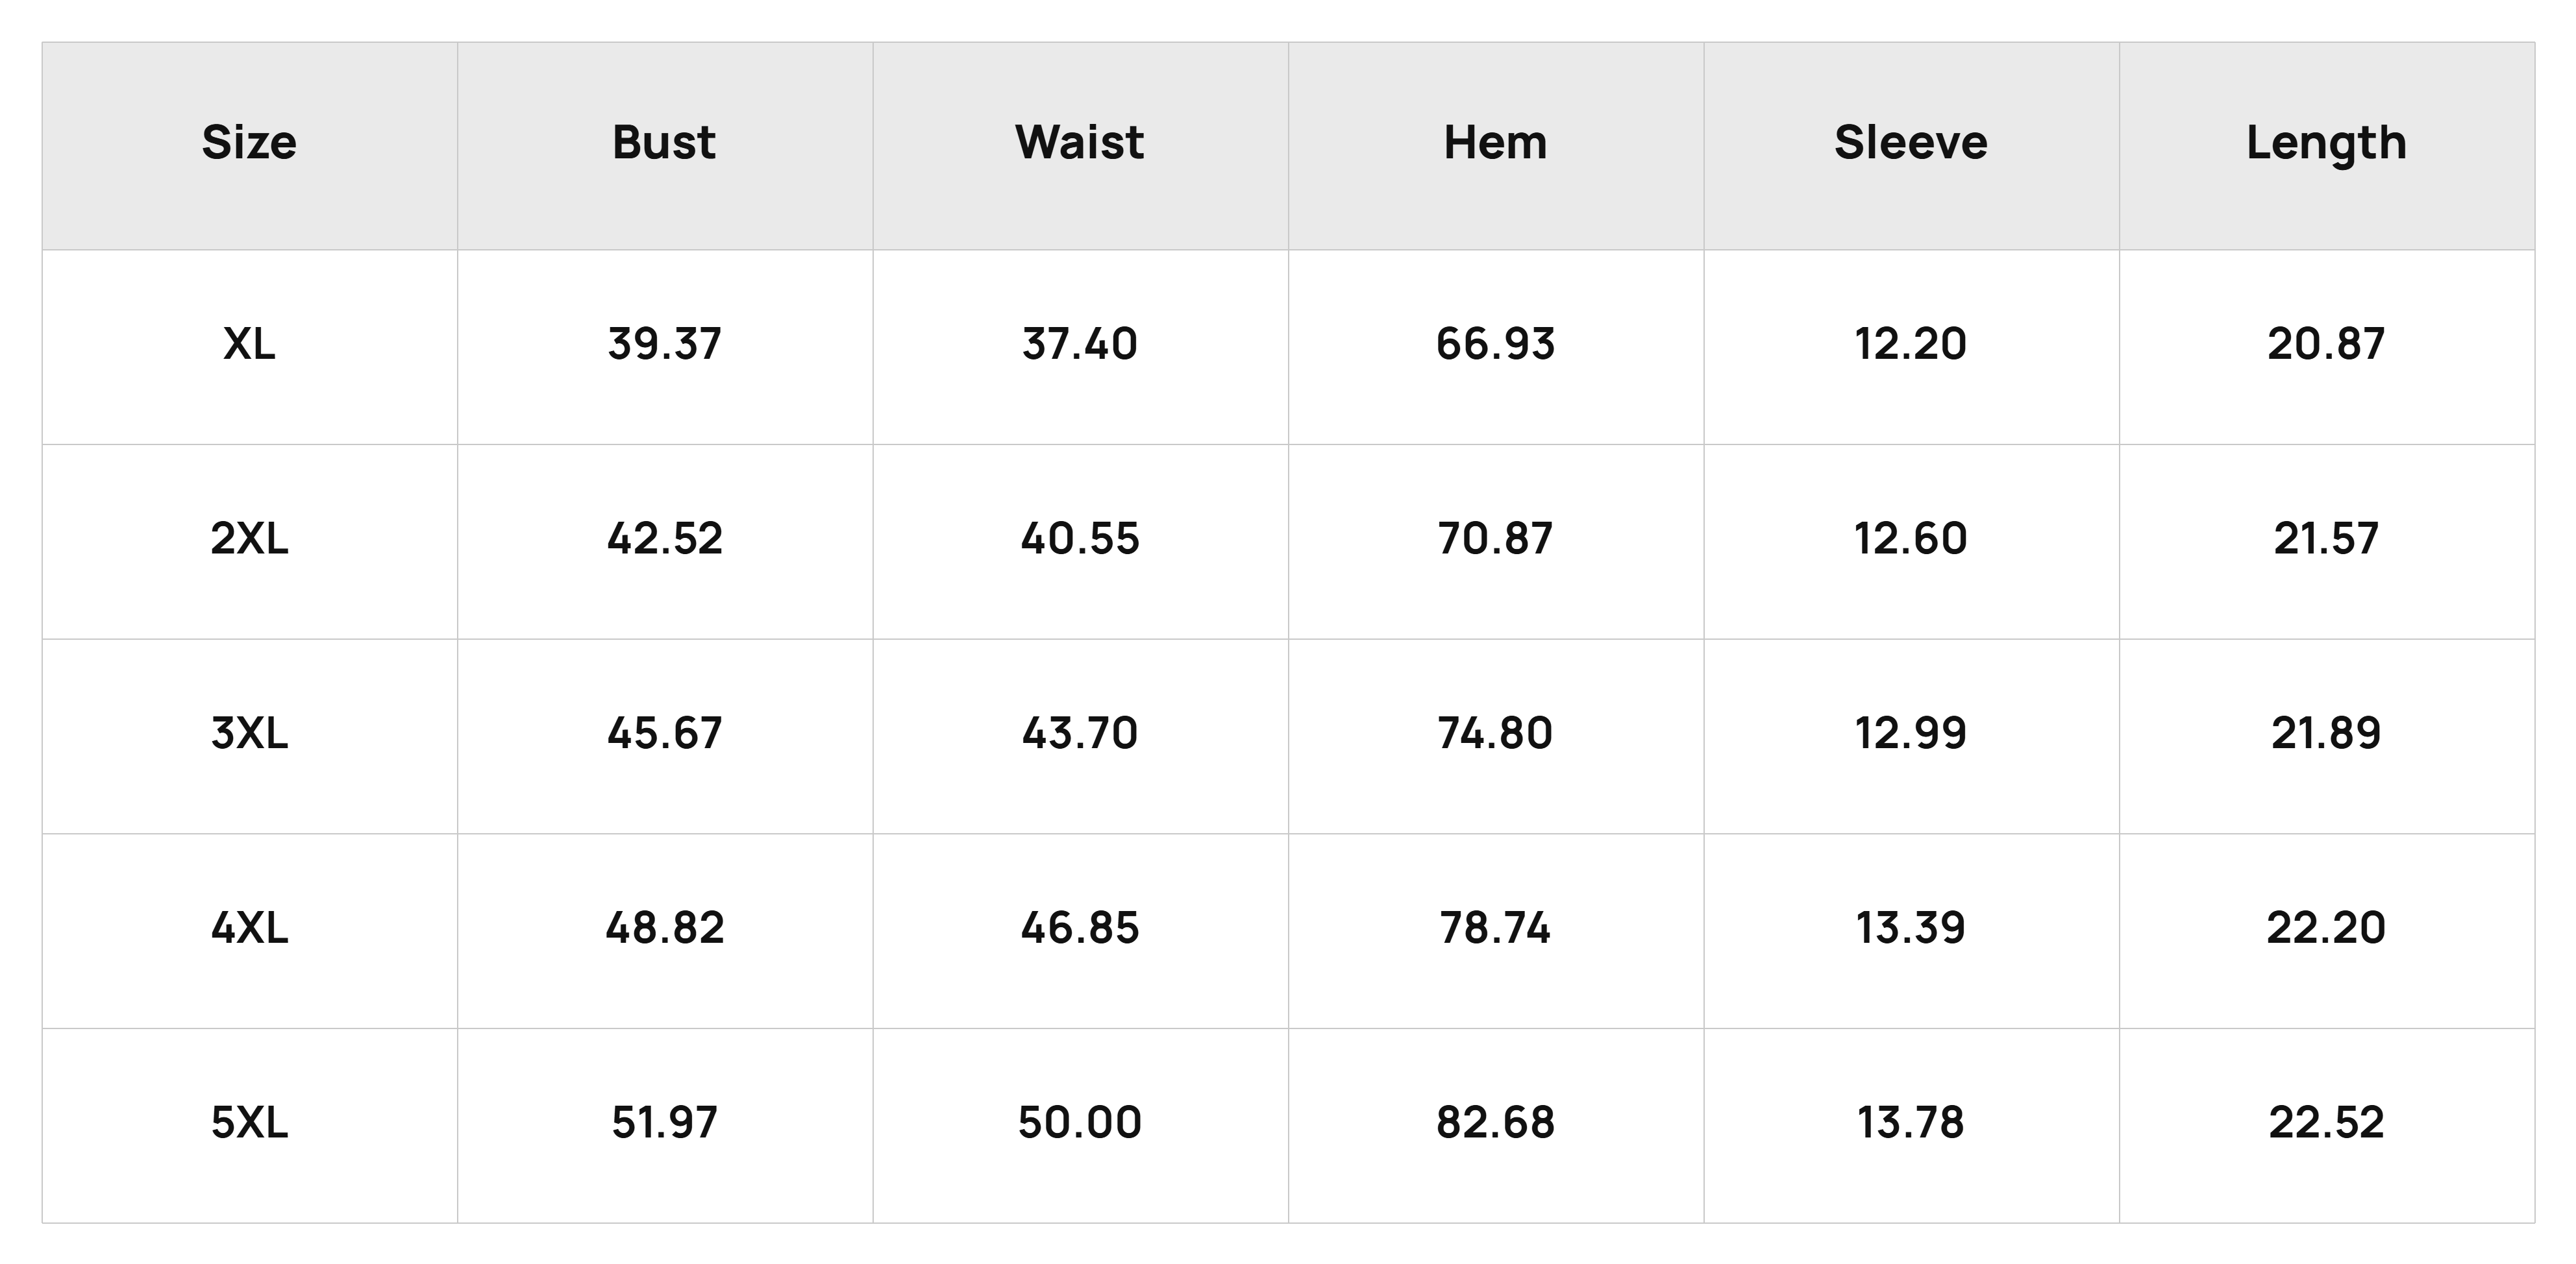Select the XL size row label
The image size is (2576, 1264).
click(249, 345)
